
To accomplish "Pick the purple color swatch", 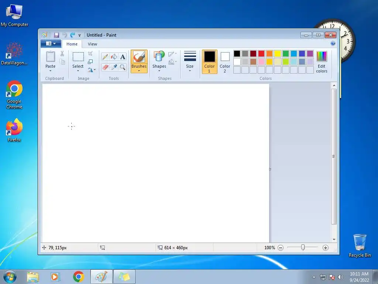I will click(x=310, y=54).
